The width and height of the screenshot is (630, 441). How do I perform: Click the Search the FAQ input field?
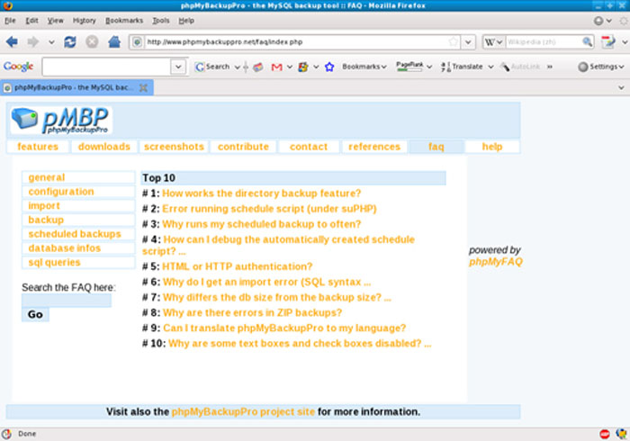(x=67, y=301)
